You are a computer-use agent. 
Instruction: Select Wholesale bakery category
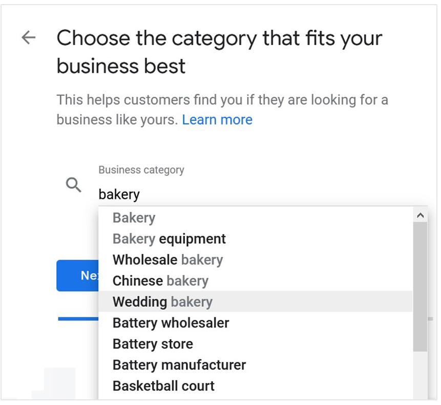click(256, 260)
